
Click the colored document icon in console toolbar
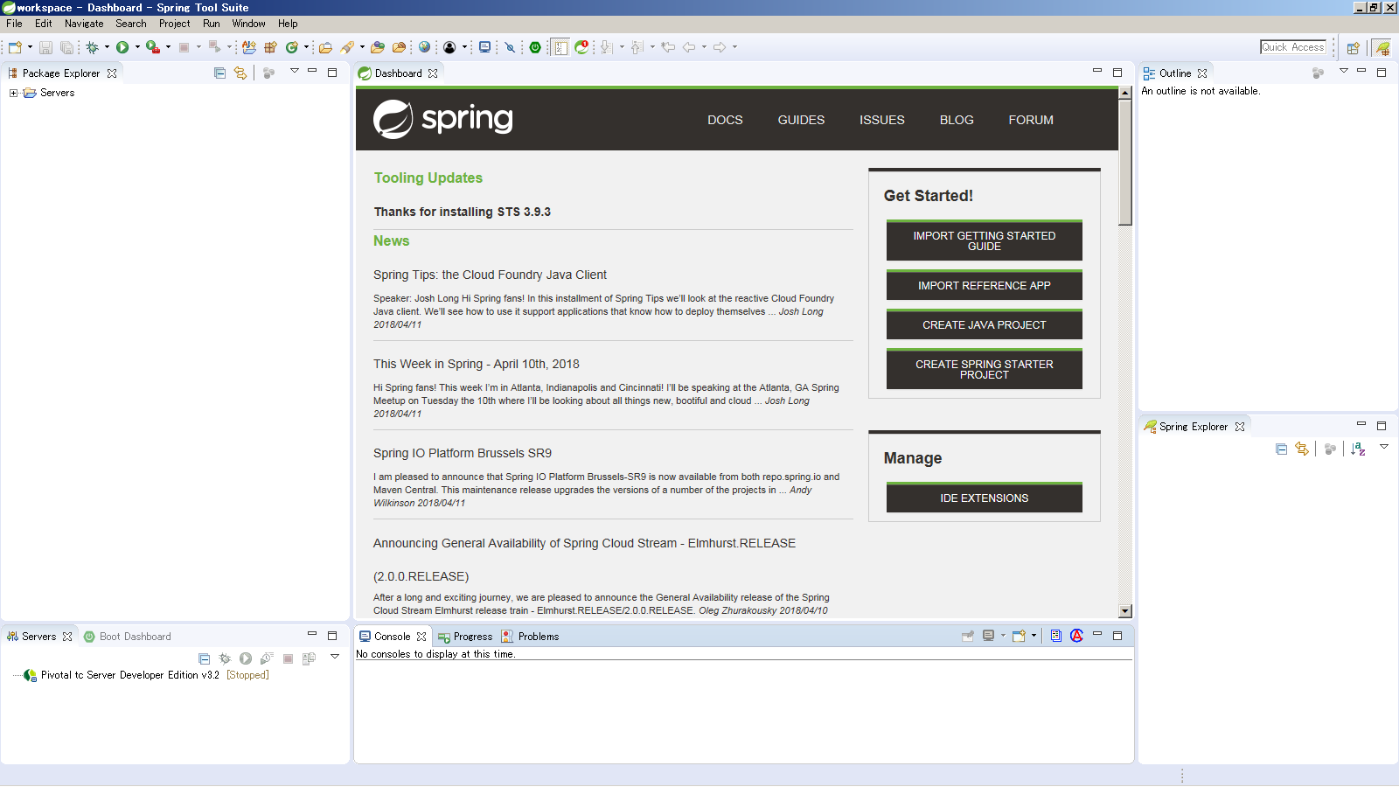[x=1056, y=636]
